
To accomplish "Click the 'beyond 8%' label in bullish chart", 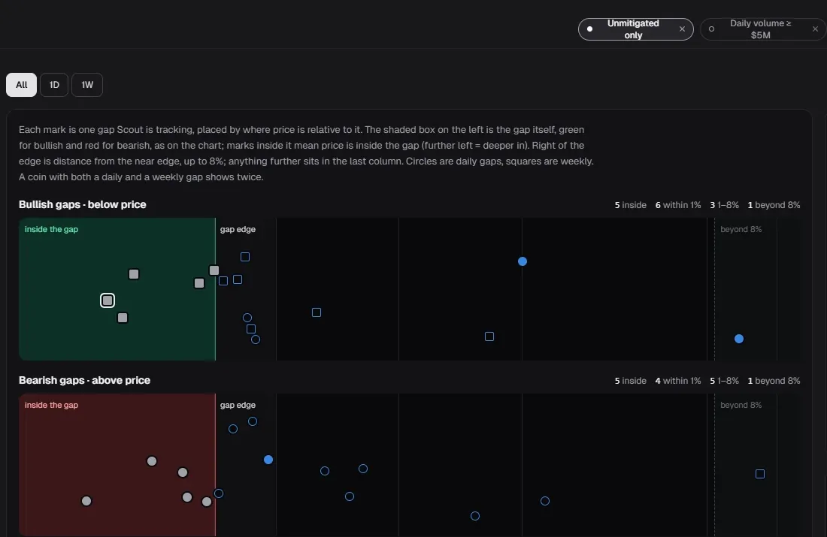I will (x=741, y=229).
